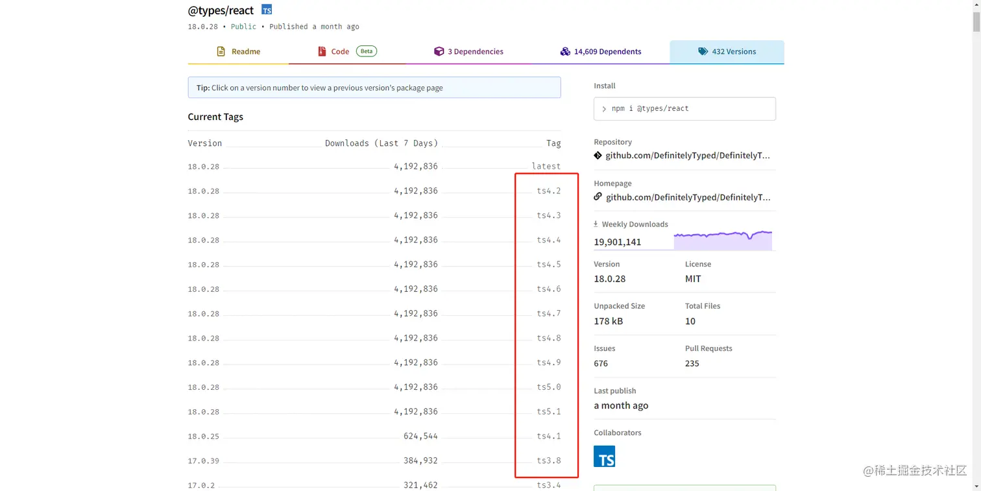This screenshot has height=491, width=981.
Task: Click the sidebar Version 18.0.28 value
Action: pos(610,279)
